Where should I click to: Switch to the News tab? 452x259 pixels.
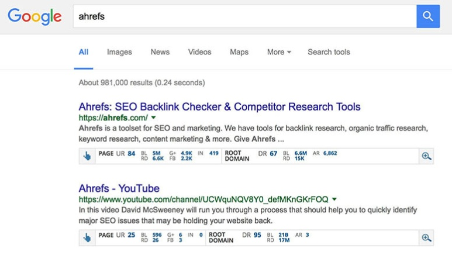click(160, 52)
